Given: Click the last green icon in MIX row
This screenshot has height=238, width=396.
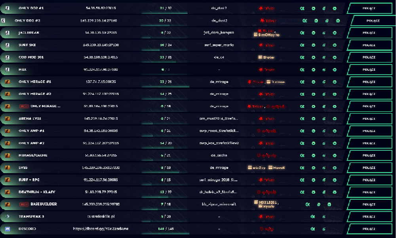Looking at the screenshot, I should click(335, 70).
